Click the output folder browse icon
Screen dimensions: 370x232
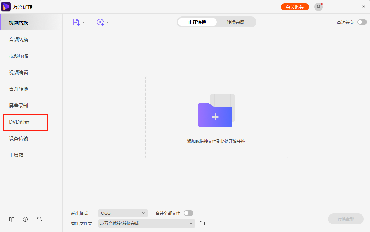click(x=202, y=223)
